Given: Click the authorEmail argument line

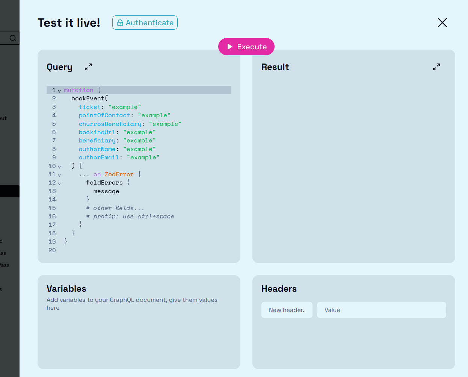Looking at the screenshot, I should [99, 157].
